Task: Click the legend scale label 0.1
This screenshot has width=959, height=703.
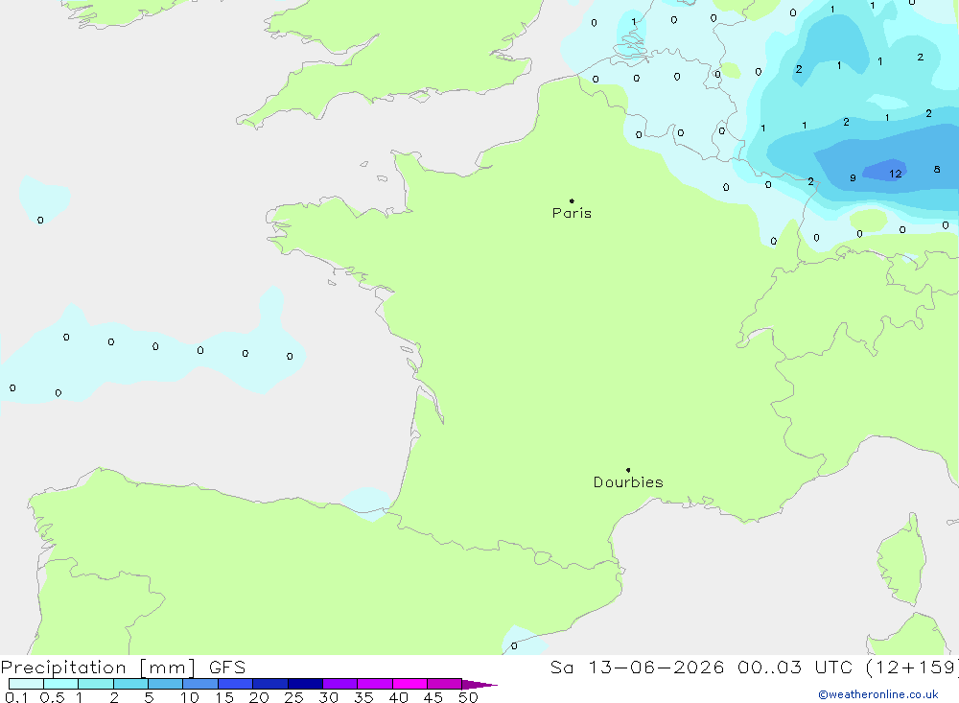Action: (x=16, y=697)
